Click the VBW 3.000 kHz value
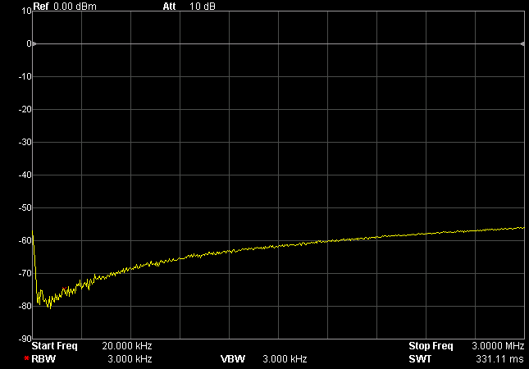 pyautogui.click(x=285, y=359)
